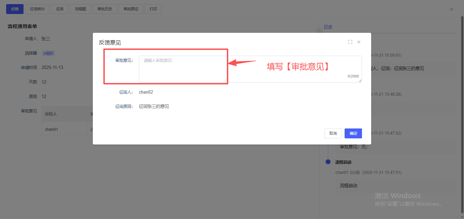Click the 打印 button
Image resolution: width=464 pixels, height=219 pixels.
click(x=153, y=9)
